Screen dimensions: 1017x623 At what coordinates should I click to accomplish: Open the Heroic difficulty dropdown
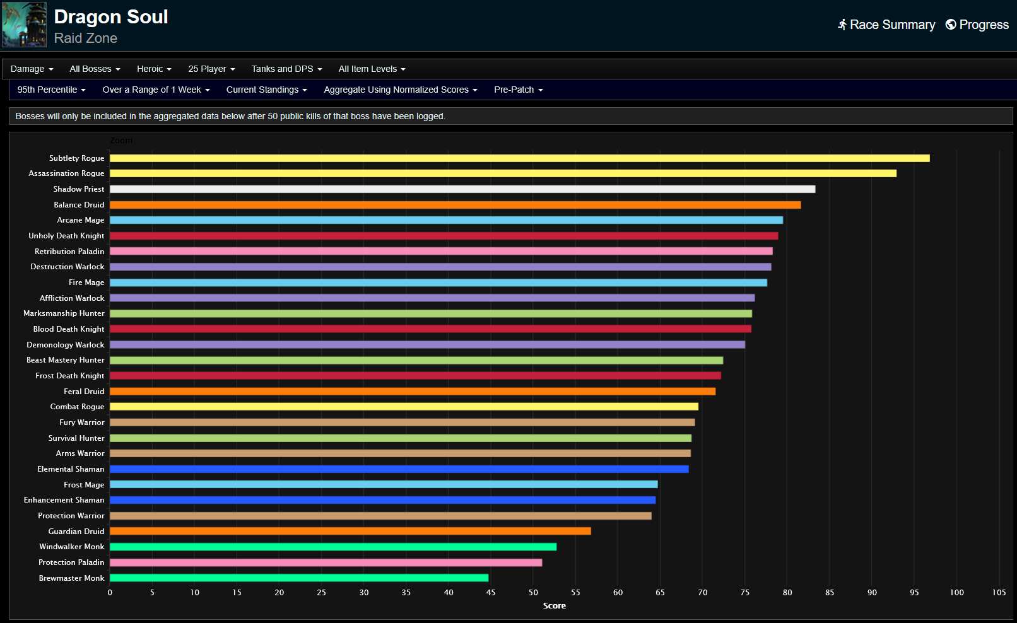point(154,69)
